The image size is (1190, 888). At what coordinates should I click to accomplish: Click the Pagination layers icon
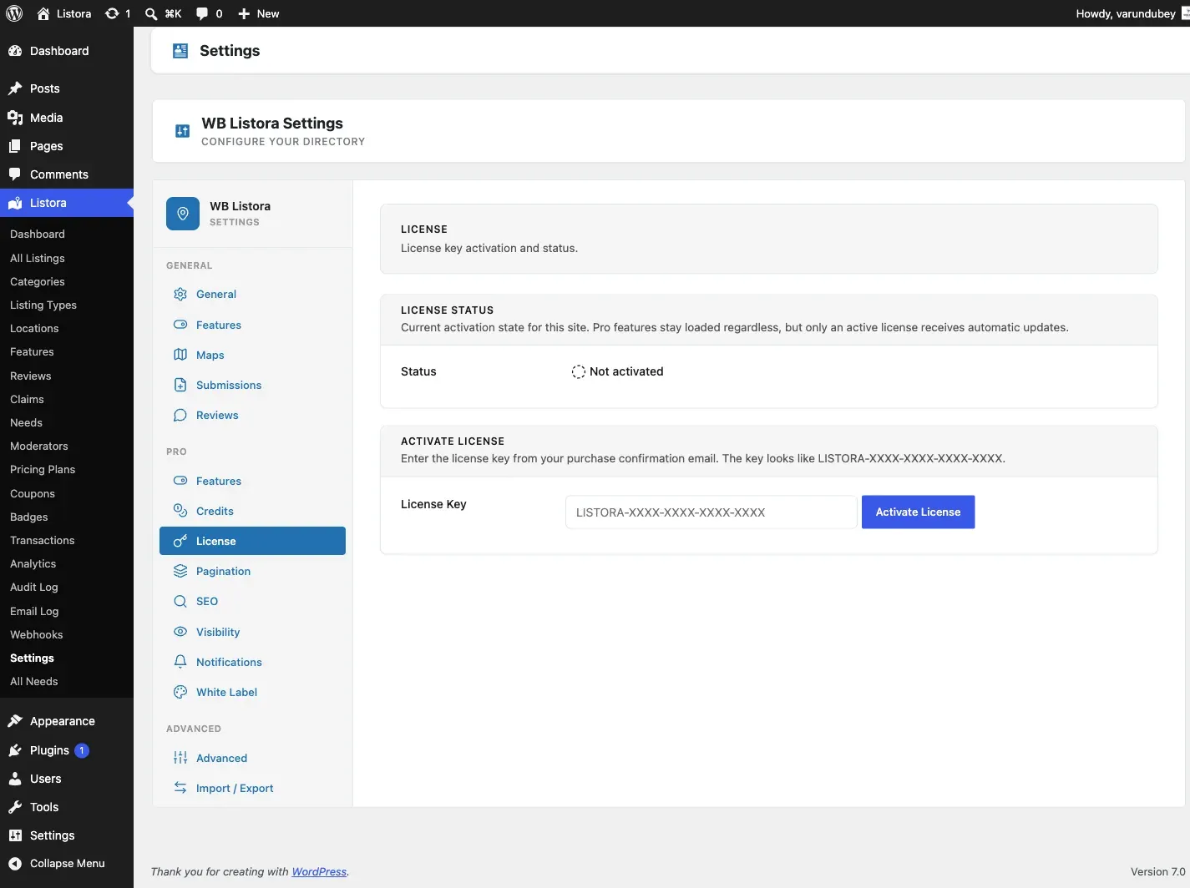180,571
